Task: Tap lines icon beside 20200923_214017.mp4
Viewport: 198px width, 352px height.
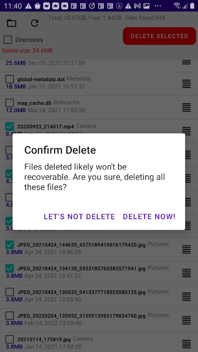Action: 186,131
